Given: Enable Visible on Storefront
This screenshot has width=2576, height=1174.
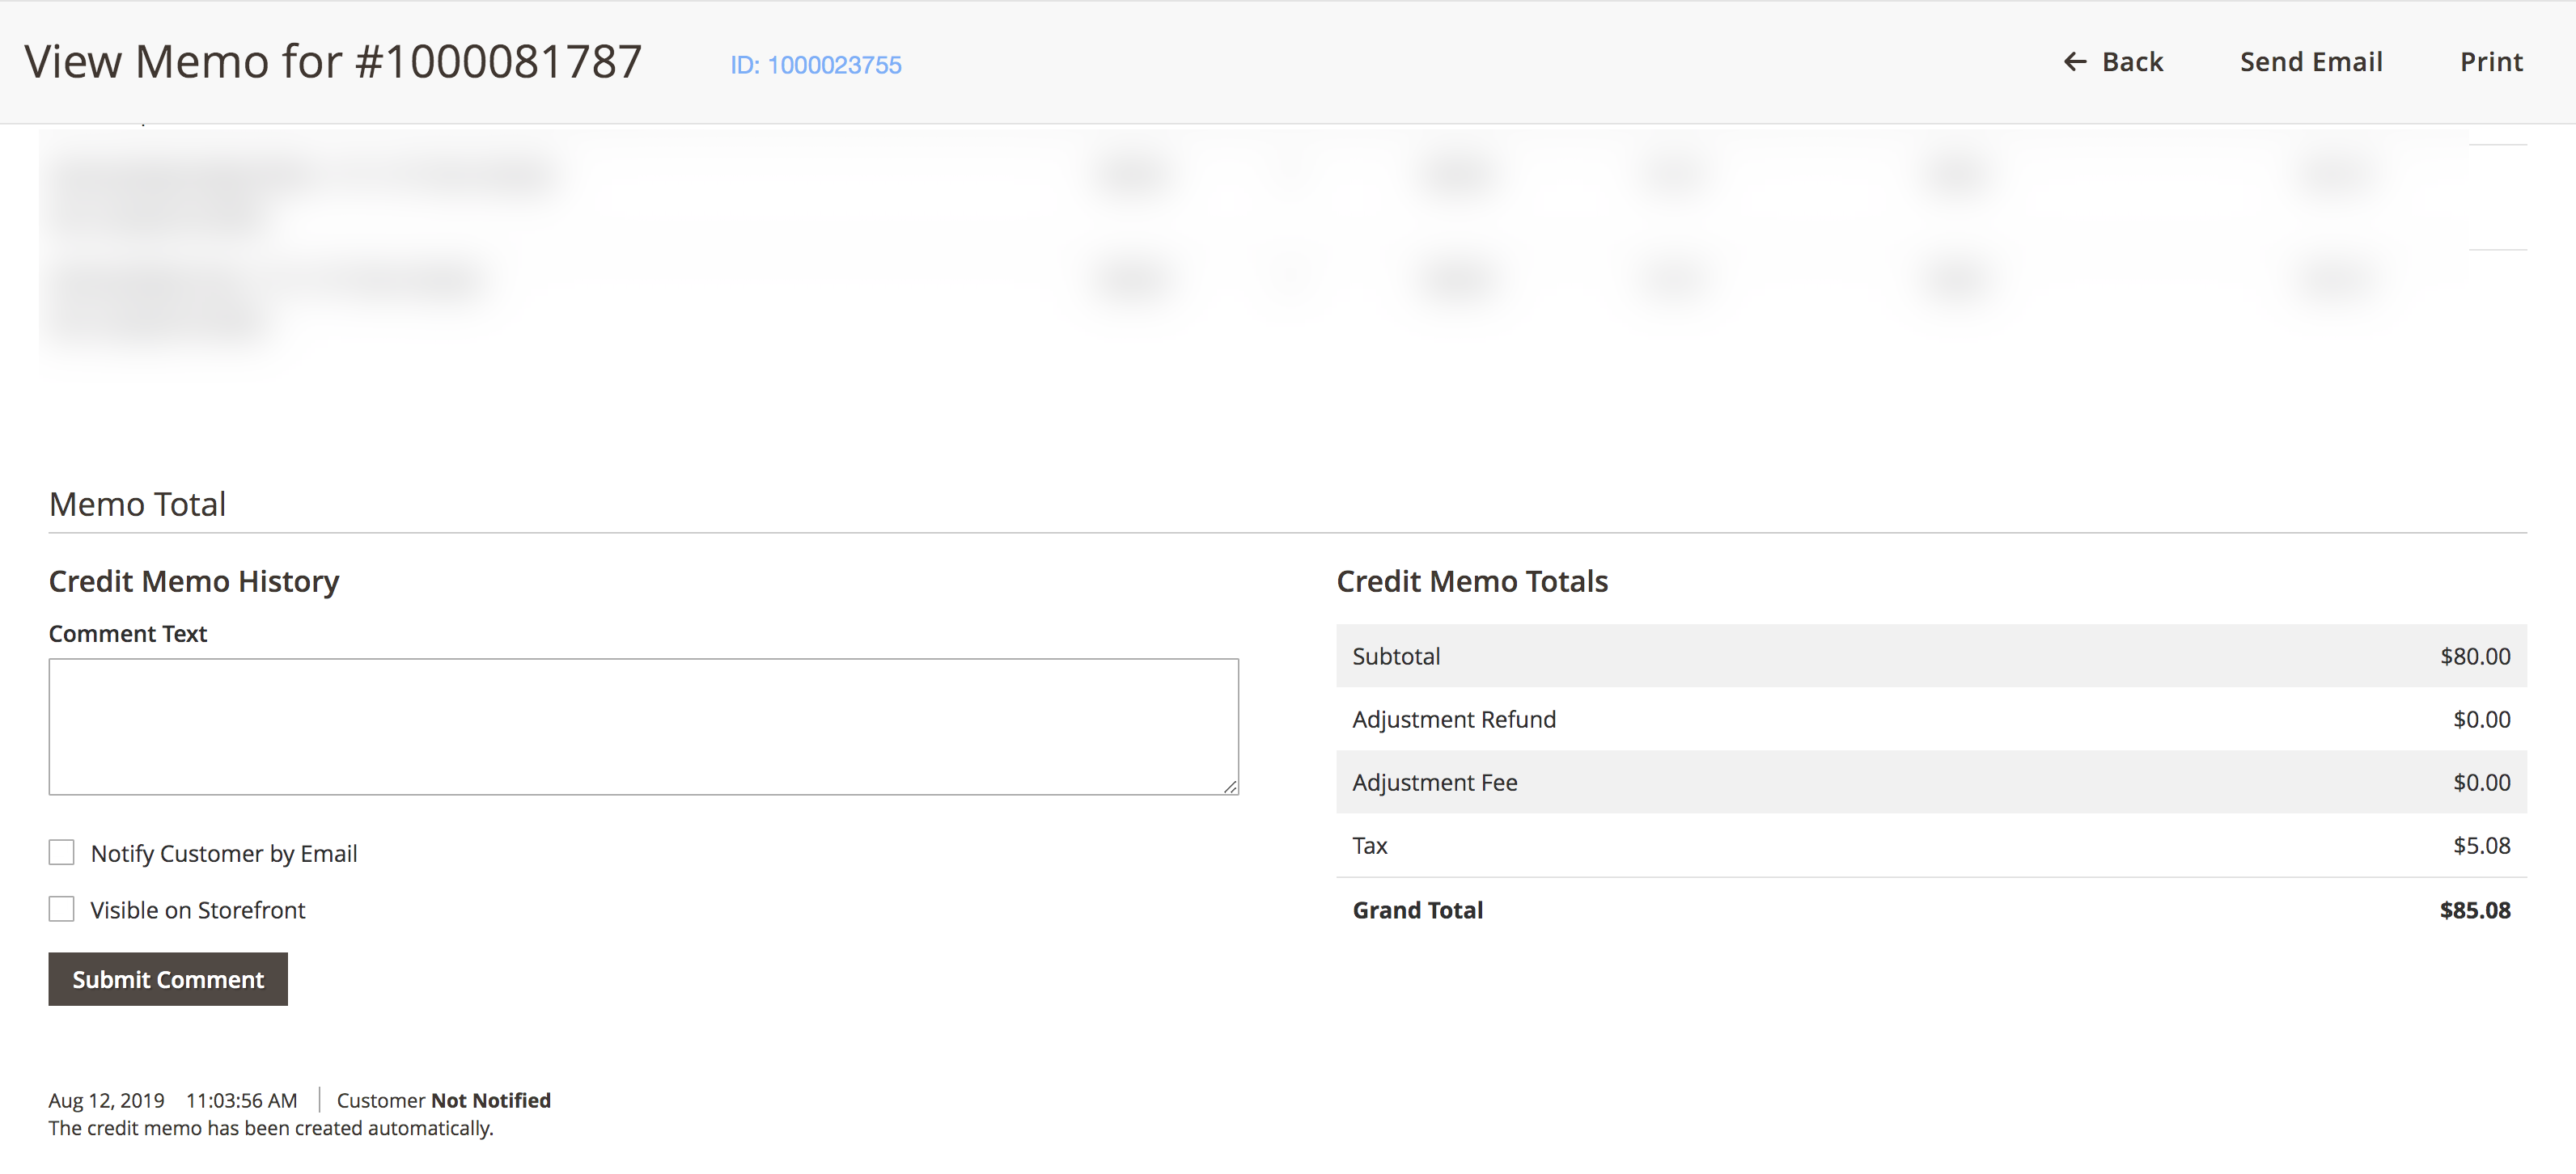Looking at the screenshot, I should (x=62, y=910).
